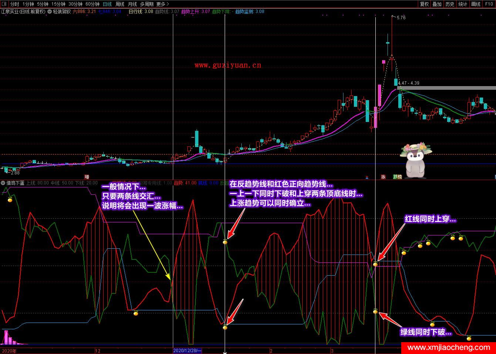Expand the 借鸡下蛋 indicator dropdown arrow

point(3,183)
